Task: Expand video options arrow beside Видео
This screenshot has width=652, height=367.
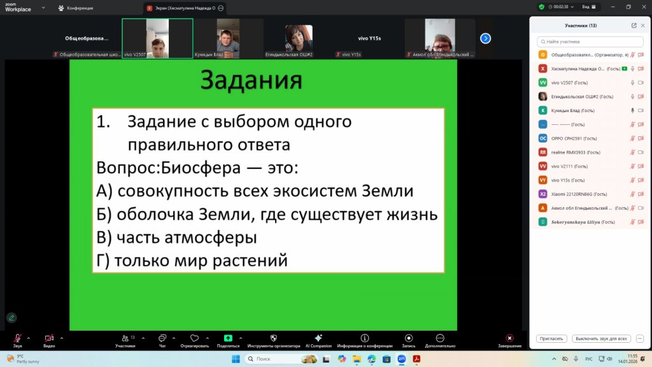Action: (61, 338)
